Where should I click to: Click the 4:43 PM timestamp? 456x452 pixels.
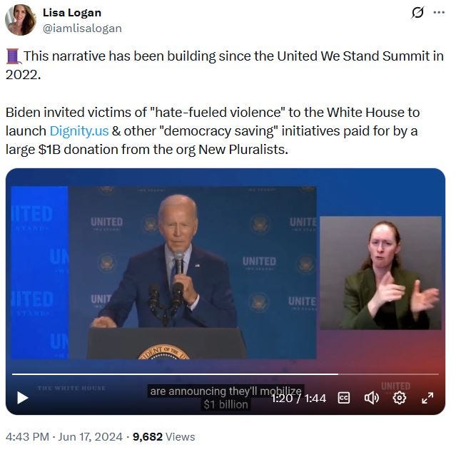point(27,437)
